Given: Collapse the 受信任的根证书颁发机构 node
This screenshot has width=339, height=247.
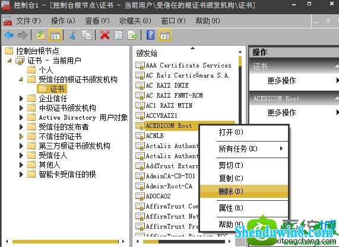Looking at the screenshot, I should click(x=21, y=79).
